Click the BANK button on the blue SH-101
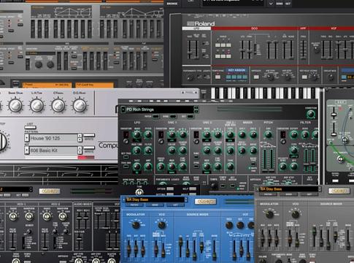Viewport: 354px width, 263px height. 155,205
